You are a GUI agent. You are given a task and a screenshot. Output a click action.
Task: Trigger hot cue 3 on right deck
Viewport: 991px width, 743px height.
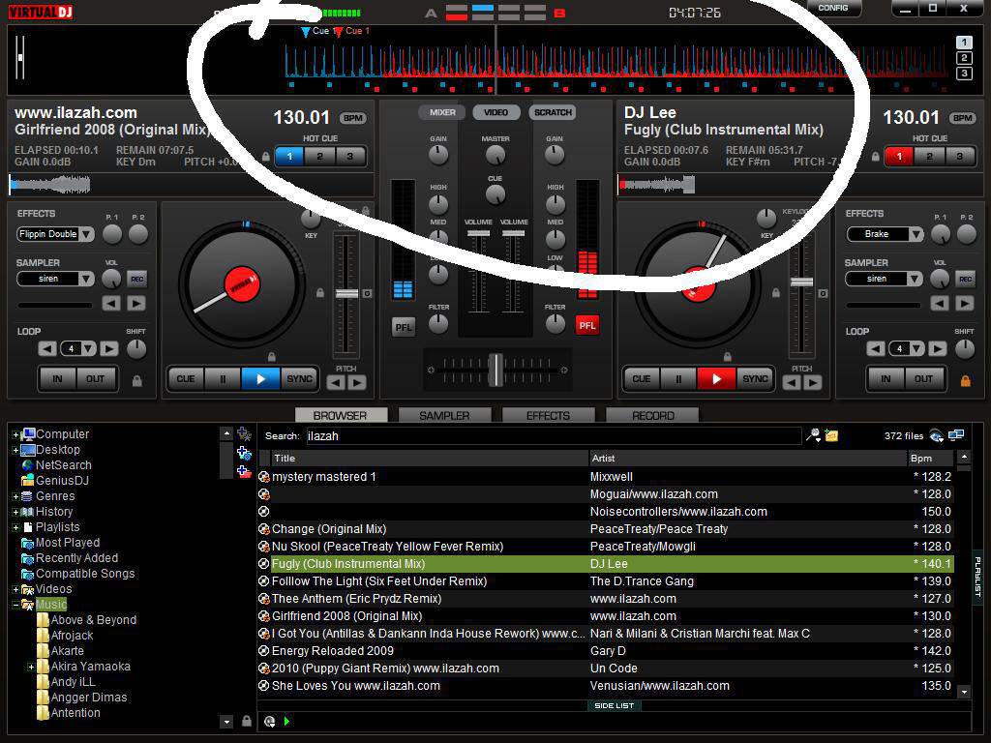959,156
